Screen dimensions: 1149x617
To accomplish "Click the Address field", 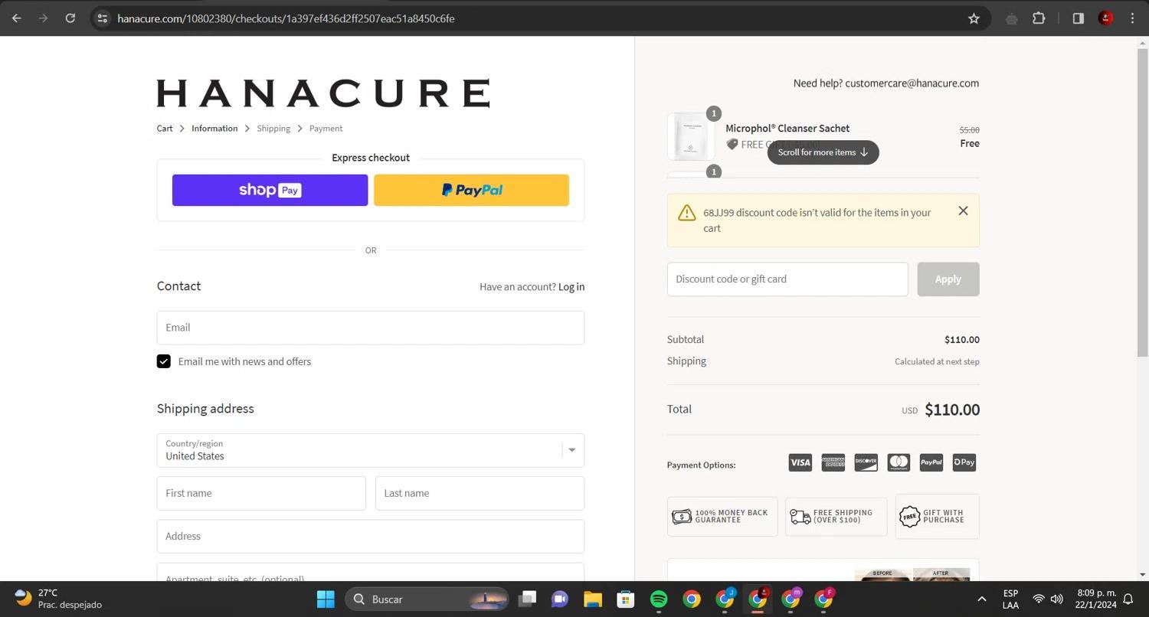I will (371, 537).
